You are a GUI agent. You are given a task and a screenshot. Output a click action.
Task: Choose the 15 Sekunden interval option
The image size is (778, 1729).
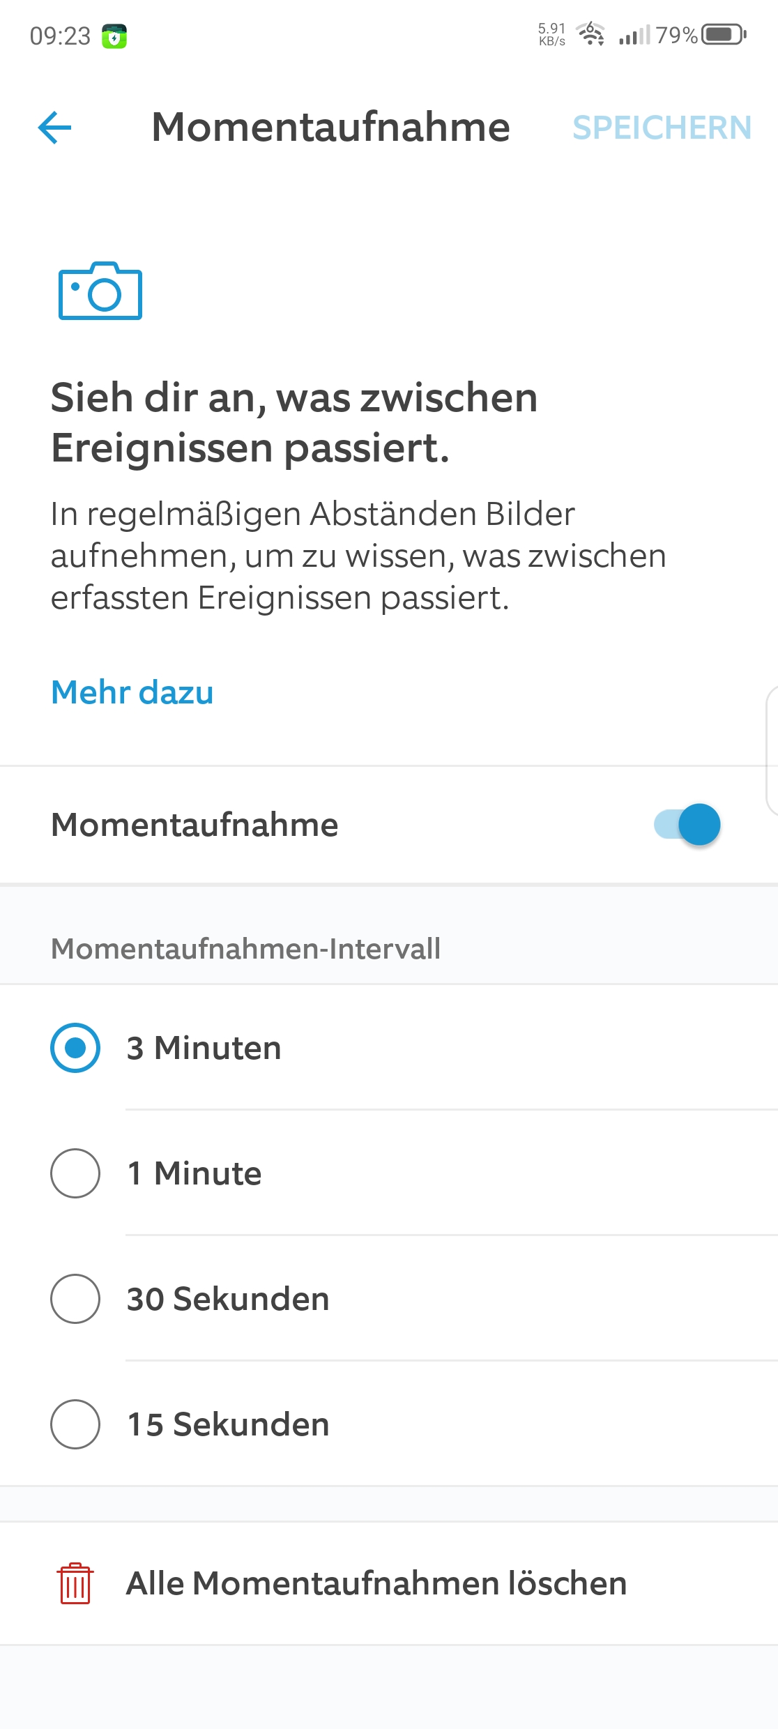[75, 1424]
